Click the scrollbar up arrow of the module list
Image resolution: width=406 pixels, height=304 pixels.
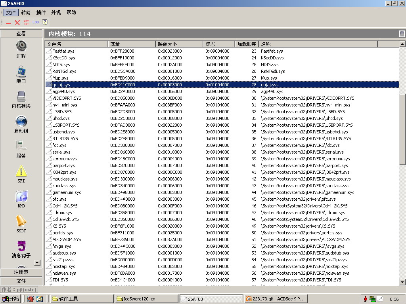coord(402,44)
